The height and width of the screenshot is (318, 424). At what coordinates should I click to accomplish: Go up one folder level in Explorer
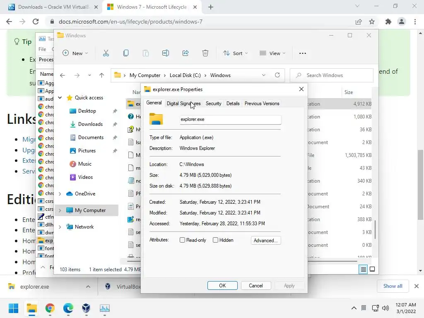[x=102, y=75]
